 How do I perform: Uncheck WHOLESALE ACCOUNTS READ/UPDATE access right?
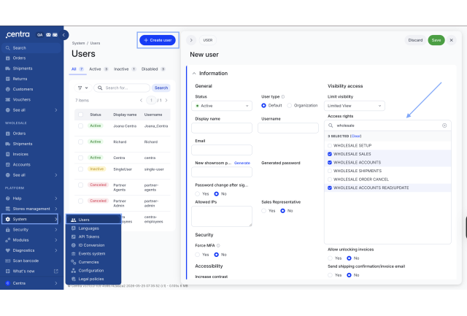pyautogui.click(x=330, y=188)
